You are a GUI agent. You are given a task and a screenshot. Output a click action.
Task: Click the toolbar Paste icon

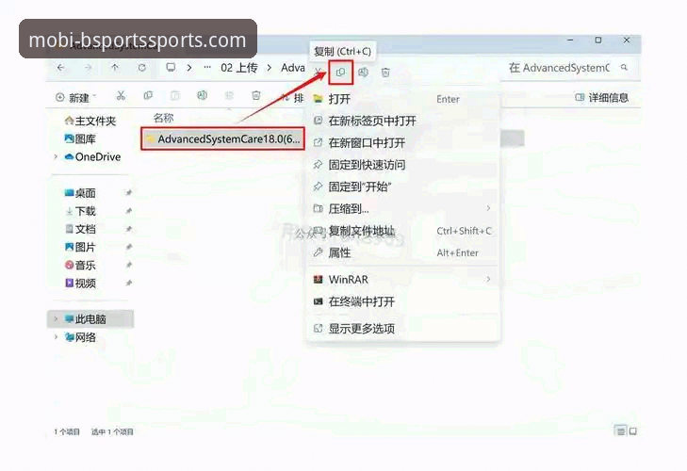click(175, 95)
